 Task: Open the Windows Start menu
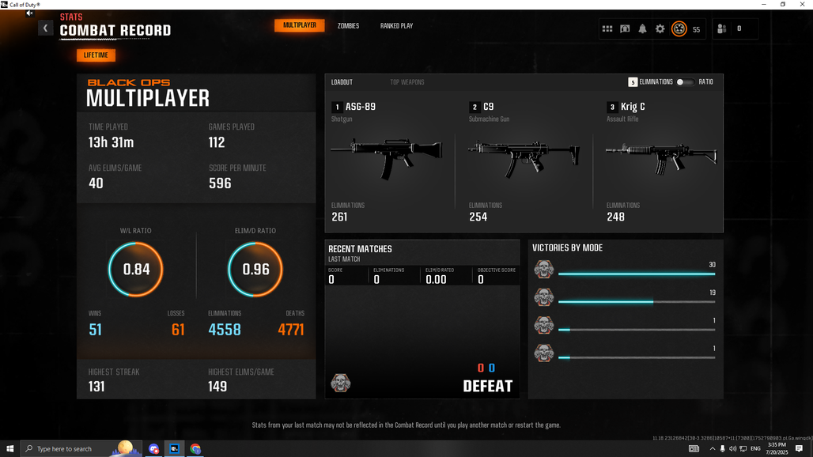click(x=9, y=449)
